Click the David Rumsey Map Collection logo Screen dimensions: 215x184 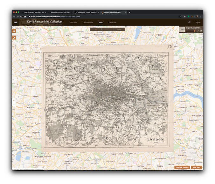44,22
